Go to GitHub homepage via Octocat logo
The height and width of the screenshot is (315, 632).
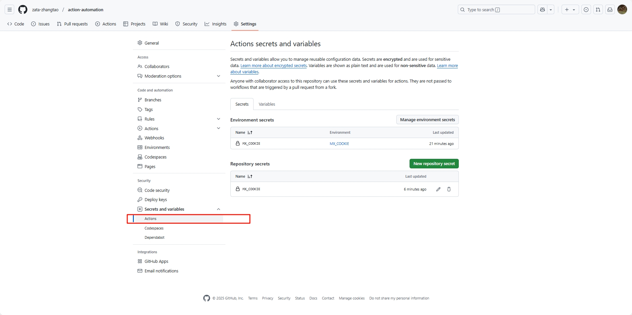click(23, 10)
